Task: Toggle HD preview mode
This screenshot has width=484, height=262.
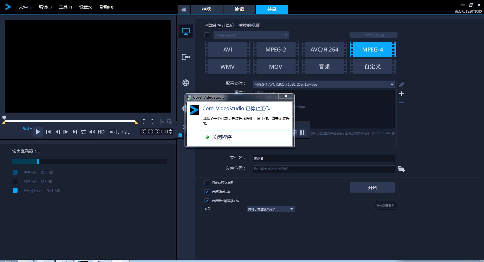Action: point(101,132)
